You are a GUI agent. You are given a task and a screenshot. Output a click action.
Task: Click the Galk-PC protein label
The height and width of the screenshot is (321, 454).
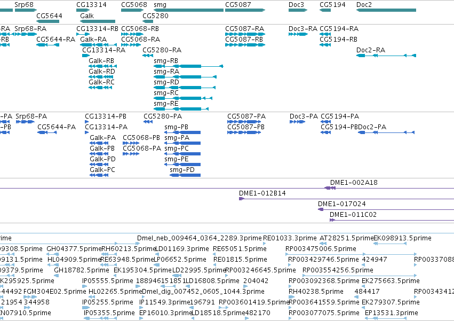tap(102, 170)
